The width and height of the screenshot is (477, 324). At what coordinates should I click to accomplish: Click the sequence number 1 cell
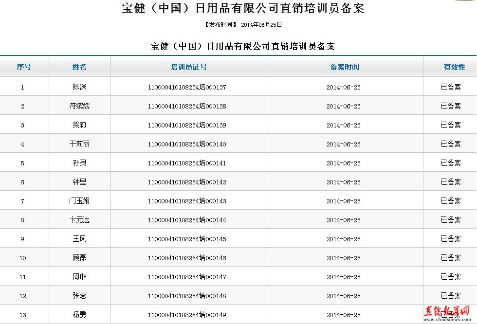[22, 88]
